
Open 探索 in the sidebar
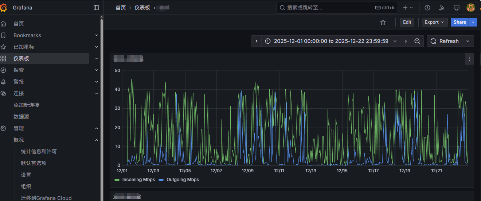pyautogui.click(x=19, y=70)
